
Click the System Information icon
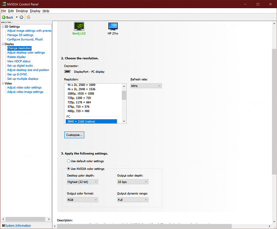click(x=3, y=225)
